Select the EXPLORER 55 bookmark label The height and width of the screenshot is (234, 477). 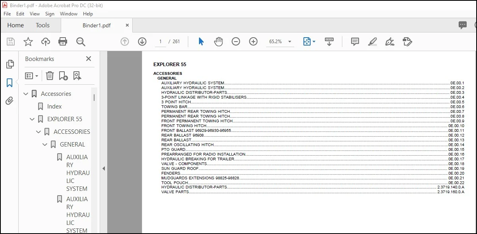(65, 119)
